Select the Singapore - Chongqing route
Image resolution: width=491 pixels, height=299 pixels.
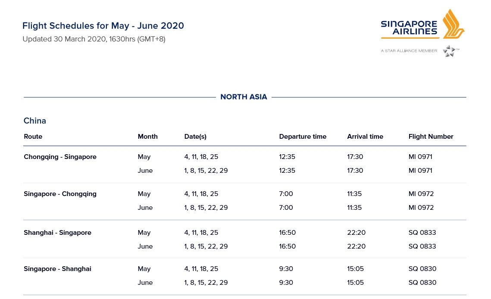pos(60,194)
